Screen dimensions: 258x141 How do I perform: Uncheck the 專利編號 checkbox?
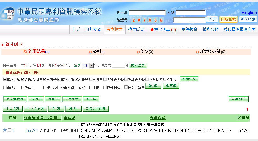5,79
